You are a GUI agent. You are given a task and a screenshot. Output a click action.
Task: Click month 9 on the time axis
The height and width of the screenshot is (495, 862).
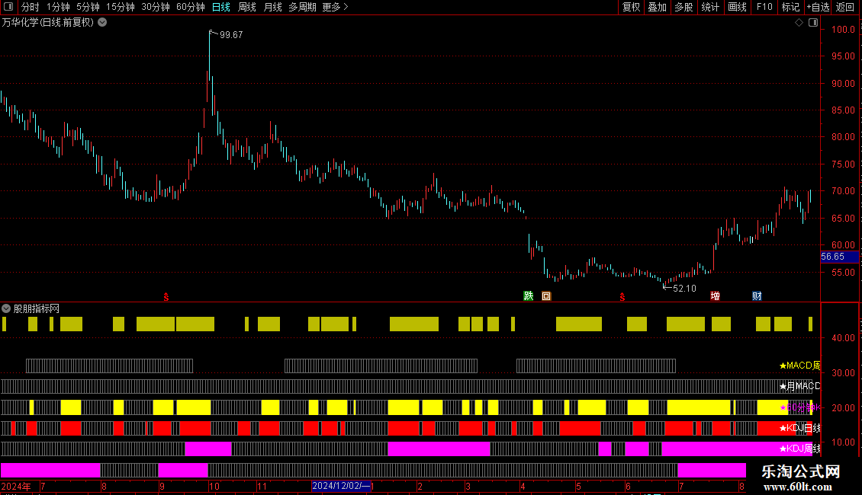point(162,486)
